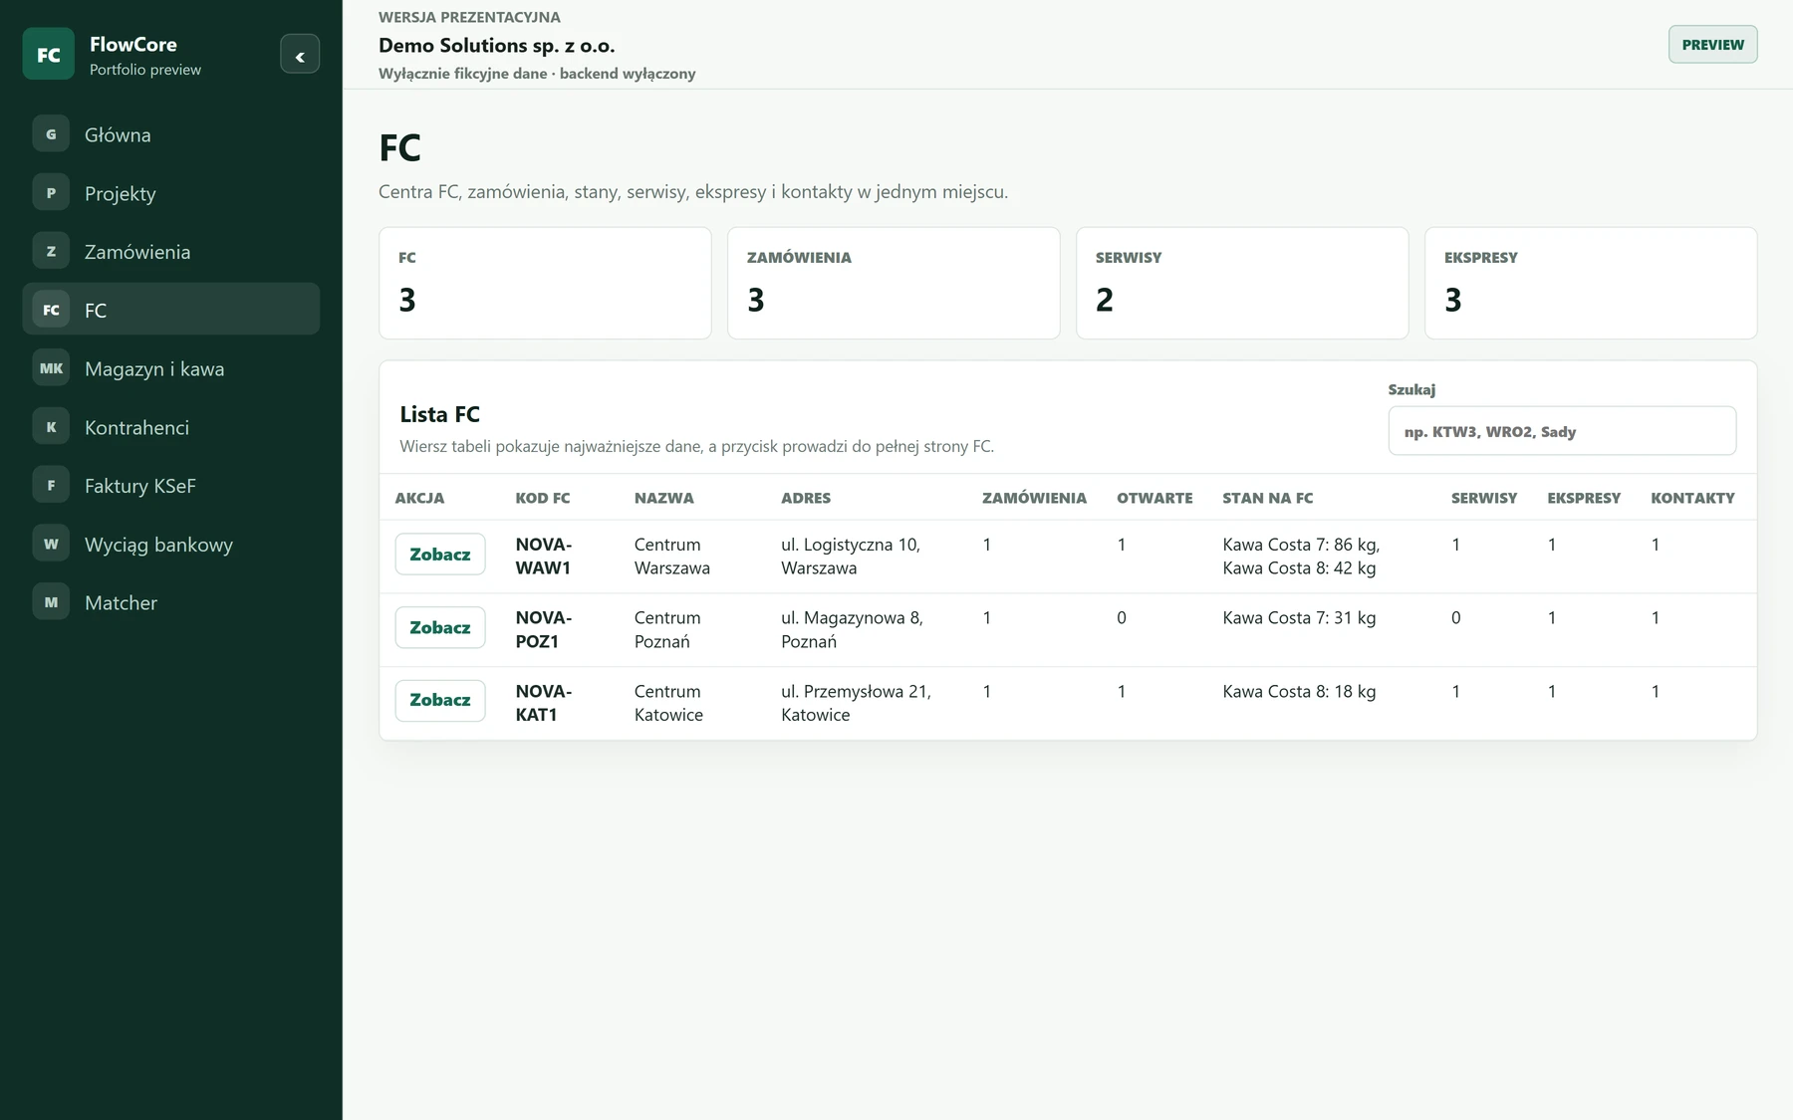Click the Centrum Warszawa name cell

(x=672, y=557)
